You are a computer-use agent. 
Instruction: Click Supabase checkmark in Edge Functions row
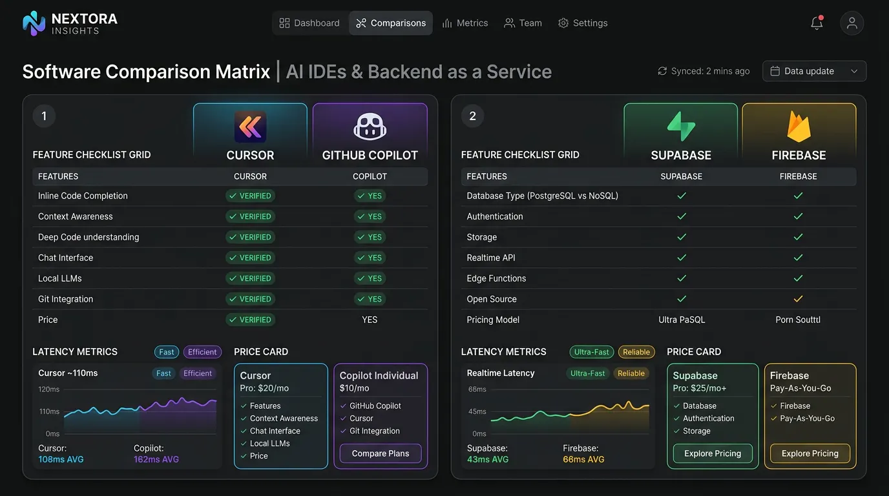coord(682,278)
